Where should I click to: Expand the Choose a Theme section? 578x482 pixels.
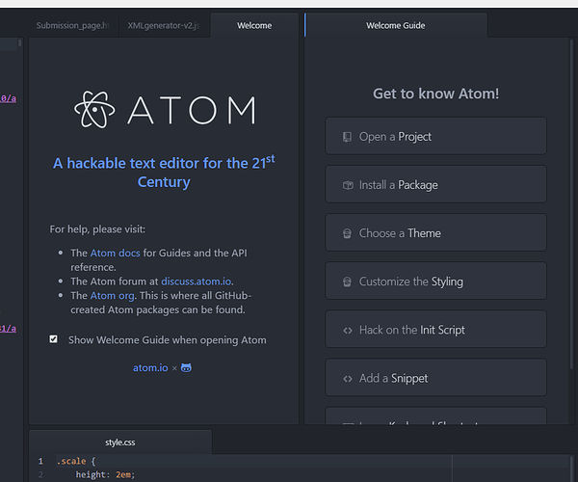435,232
